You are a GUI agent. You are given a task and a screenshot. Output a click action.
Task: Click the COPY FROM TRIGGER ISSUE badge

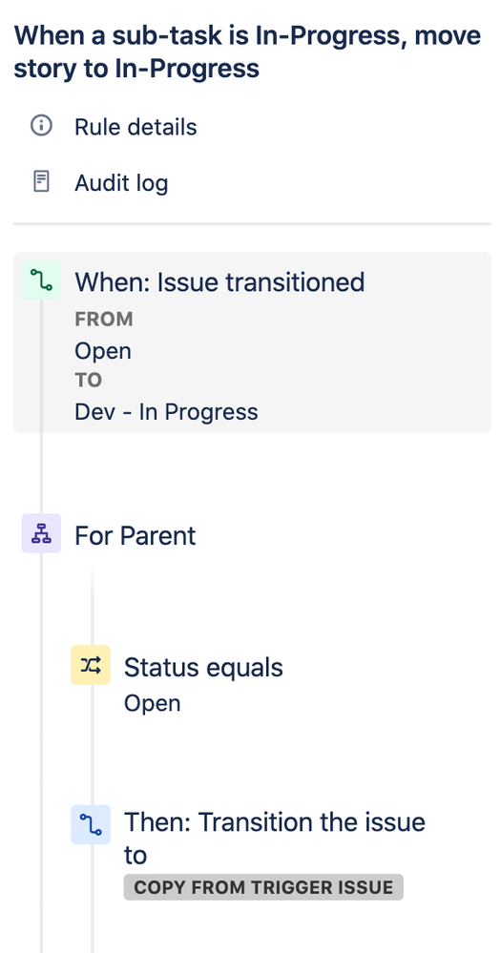click(x=263, y=887)
